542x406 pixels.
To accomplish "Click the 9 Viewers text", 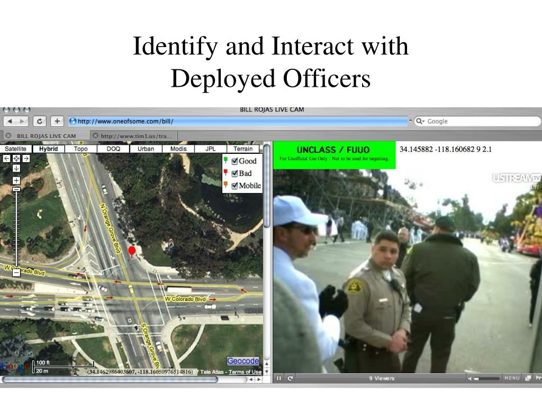I will (x=381, y=379).
